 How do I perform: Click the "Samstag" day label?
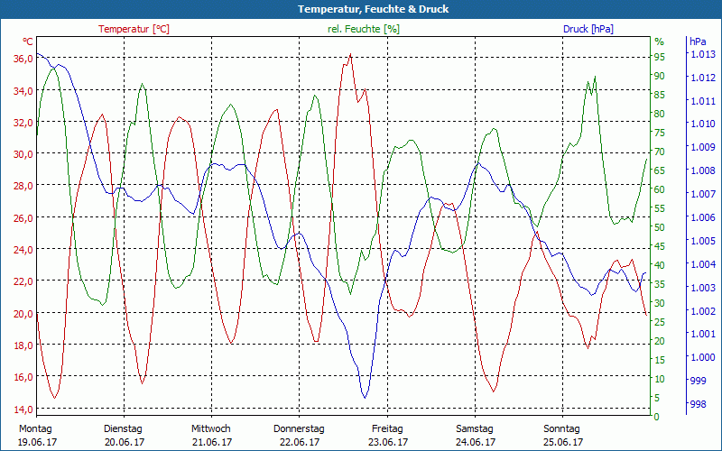tap(475, 429)
